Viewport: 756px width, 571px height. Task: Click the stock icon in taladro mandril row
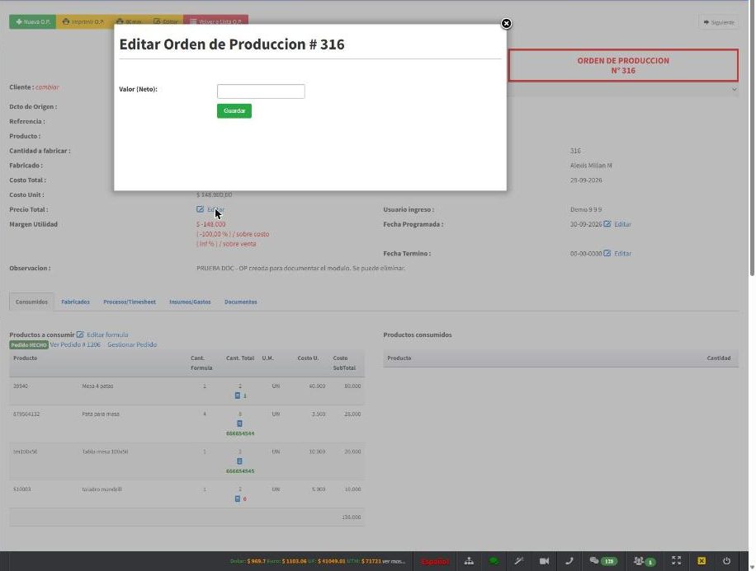[x=237, y=498]
